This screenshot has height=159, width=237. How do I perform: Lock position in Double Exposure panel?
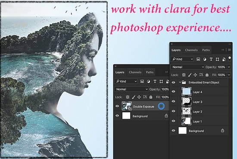click(x=139, y=97)
